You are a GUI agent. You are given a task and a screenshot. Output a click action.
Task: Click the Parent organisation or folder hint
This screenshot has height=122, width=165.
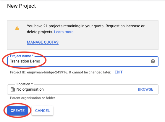[33, 98]
